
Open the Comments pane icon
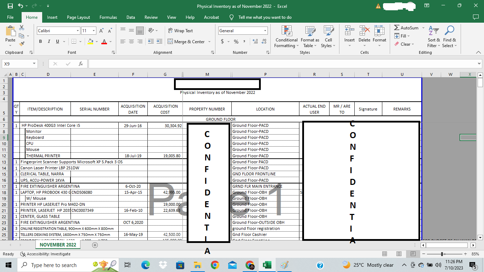tap(476, 17)
